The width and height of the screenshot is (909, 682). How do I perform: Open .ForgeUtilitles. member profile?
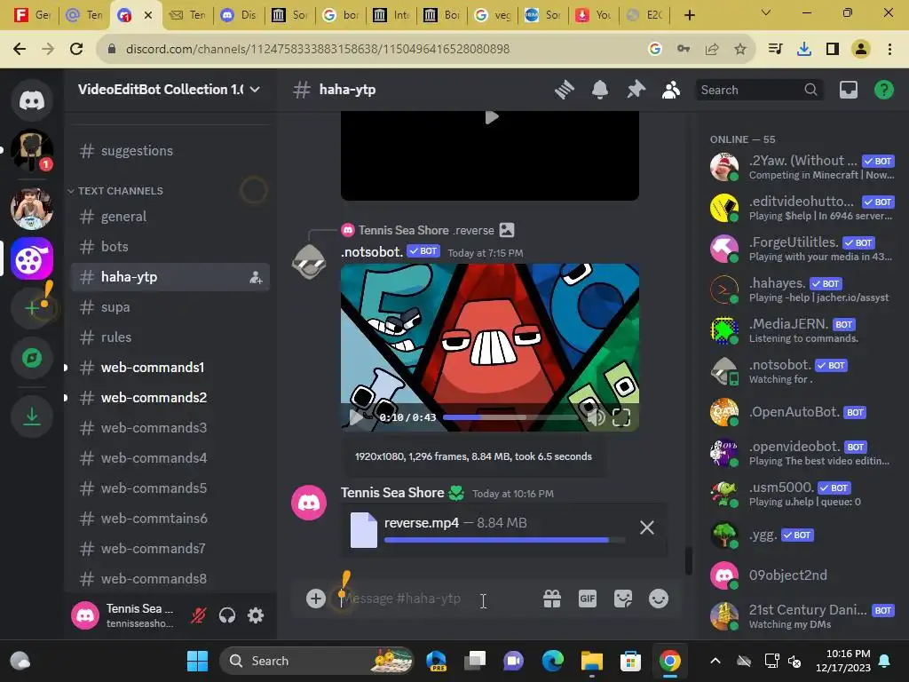point(802,249)
